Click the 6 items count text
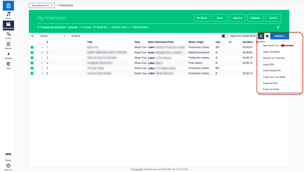304x172 pixels. (x=76, y=36)
